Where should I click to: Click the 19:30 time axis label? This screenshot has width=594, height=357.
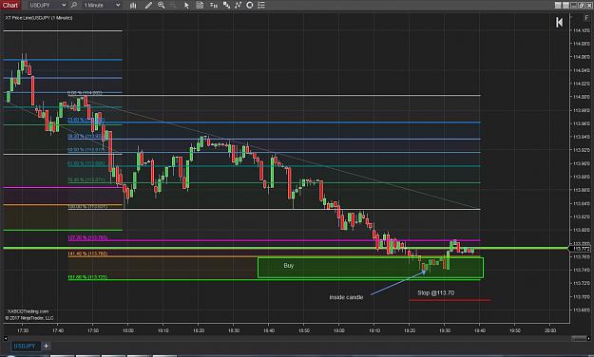[x=445, y=330]
